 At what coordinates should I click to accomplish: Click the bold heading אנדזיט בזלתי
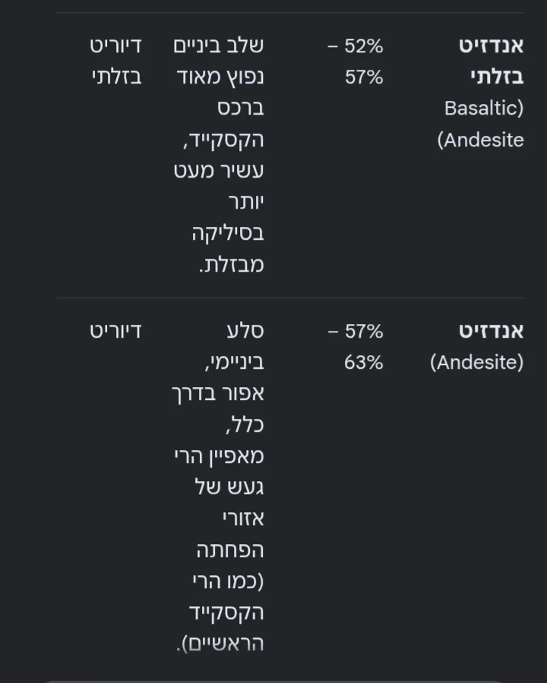[492, 61]
